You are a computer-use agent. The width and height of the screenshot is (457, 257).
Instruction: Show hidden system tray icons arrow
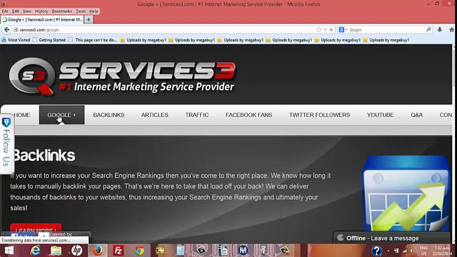[388, 251]
